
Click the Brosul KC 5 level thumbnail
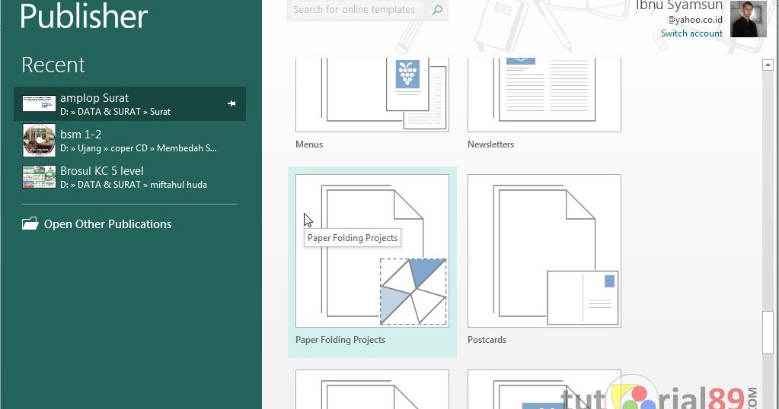[x=40, y=177]
